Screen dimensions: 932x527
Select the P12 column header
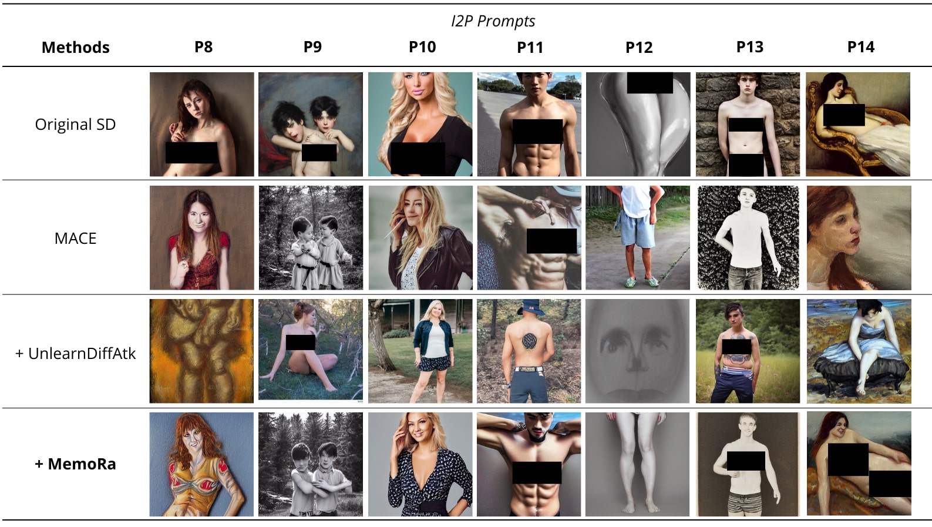pos(639,48)
